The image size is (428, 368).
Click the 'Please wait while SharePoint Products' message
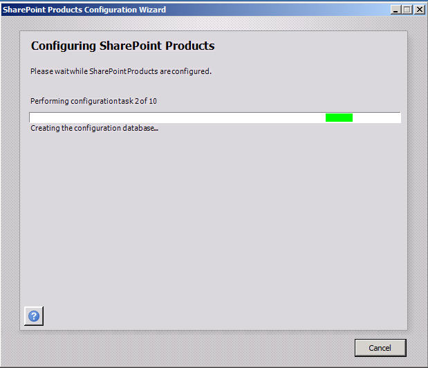point(121,71)
